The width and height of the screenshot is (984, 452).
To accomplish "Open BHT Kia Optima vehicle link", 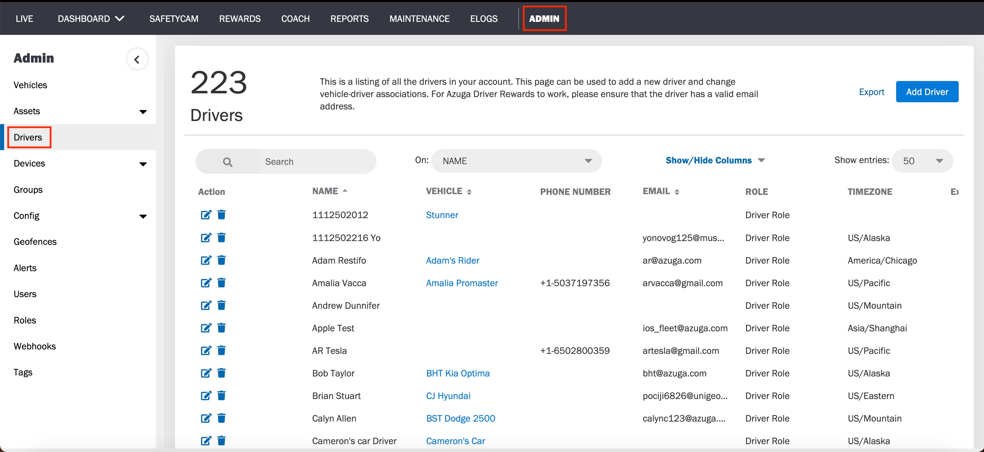I will [457, 373].
